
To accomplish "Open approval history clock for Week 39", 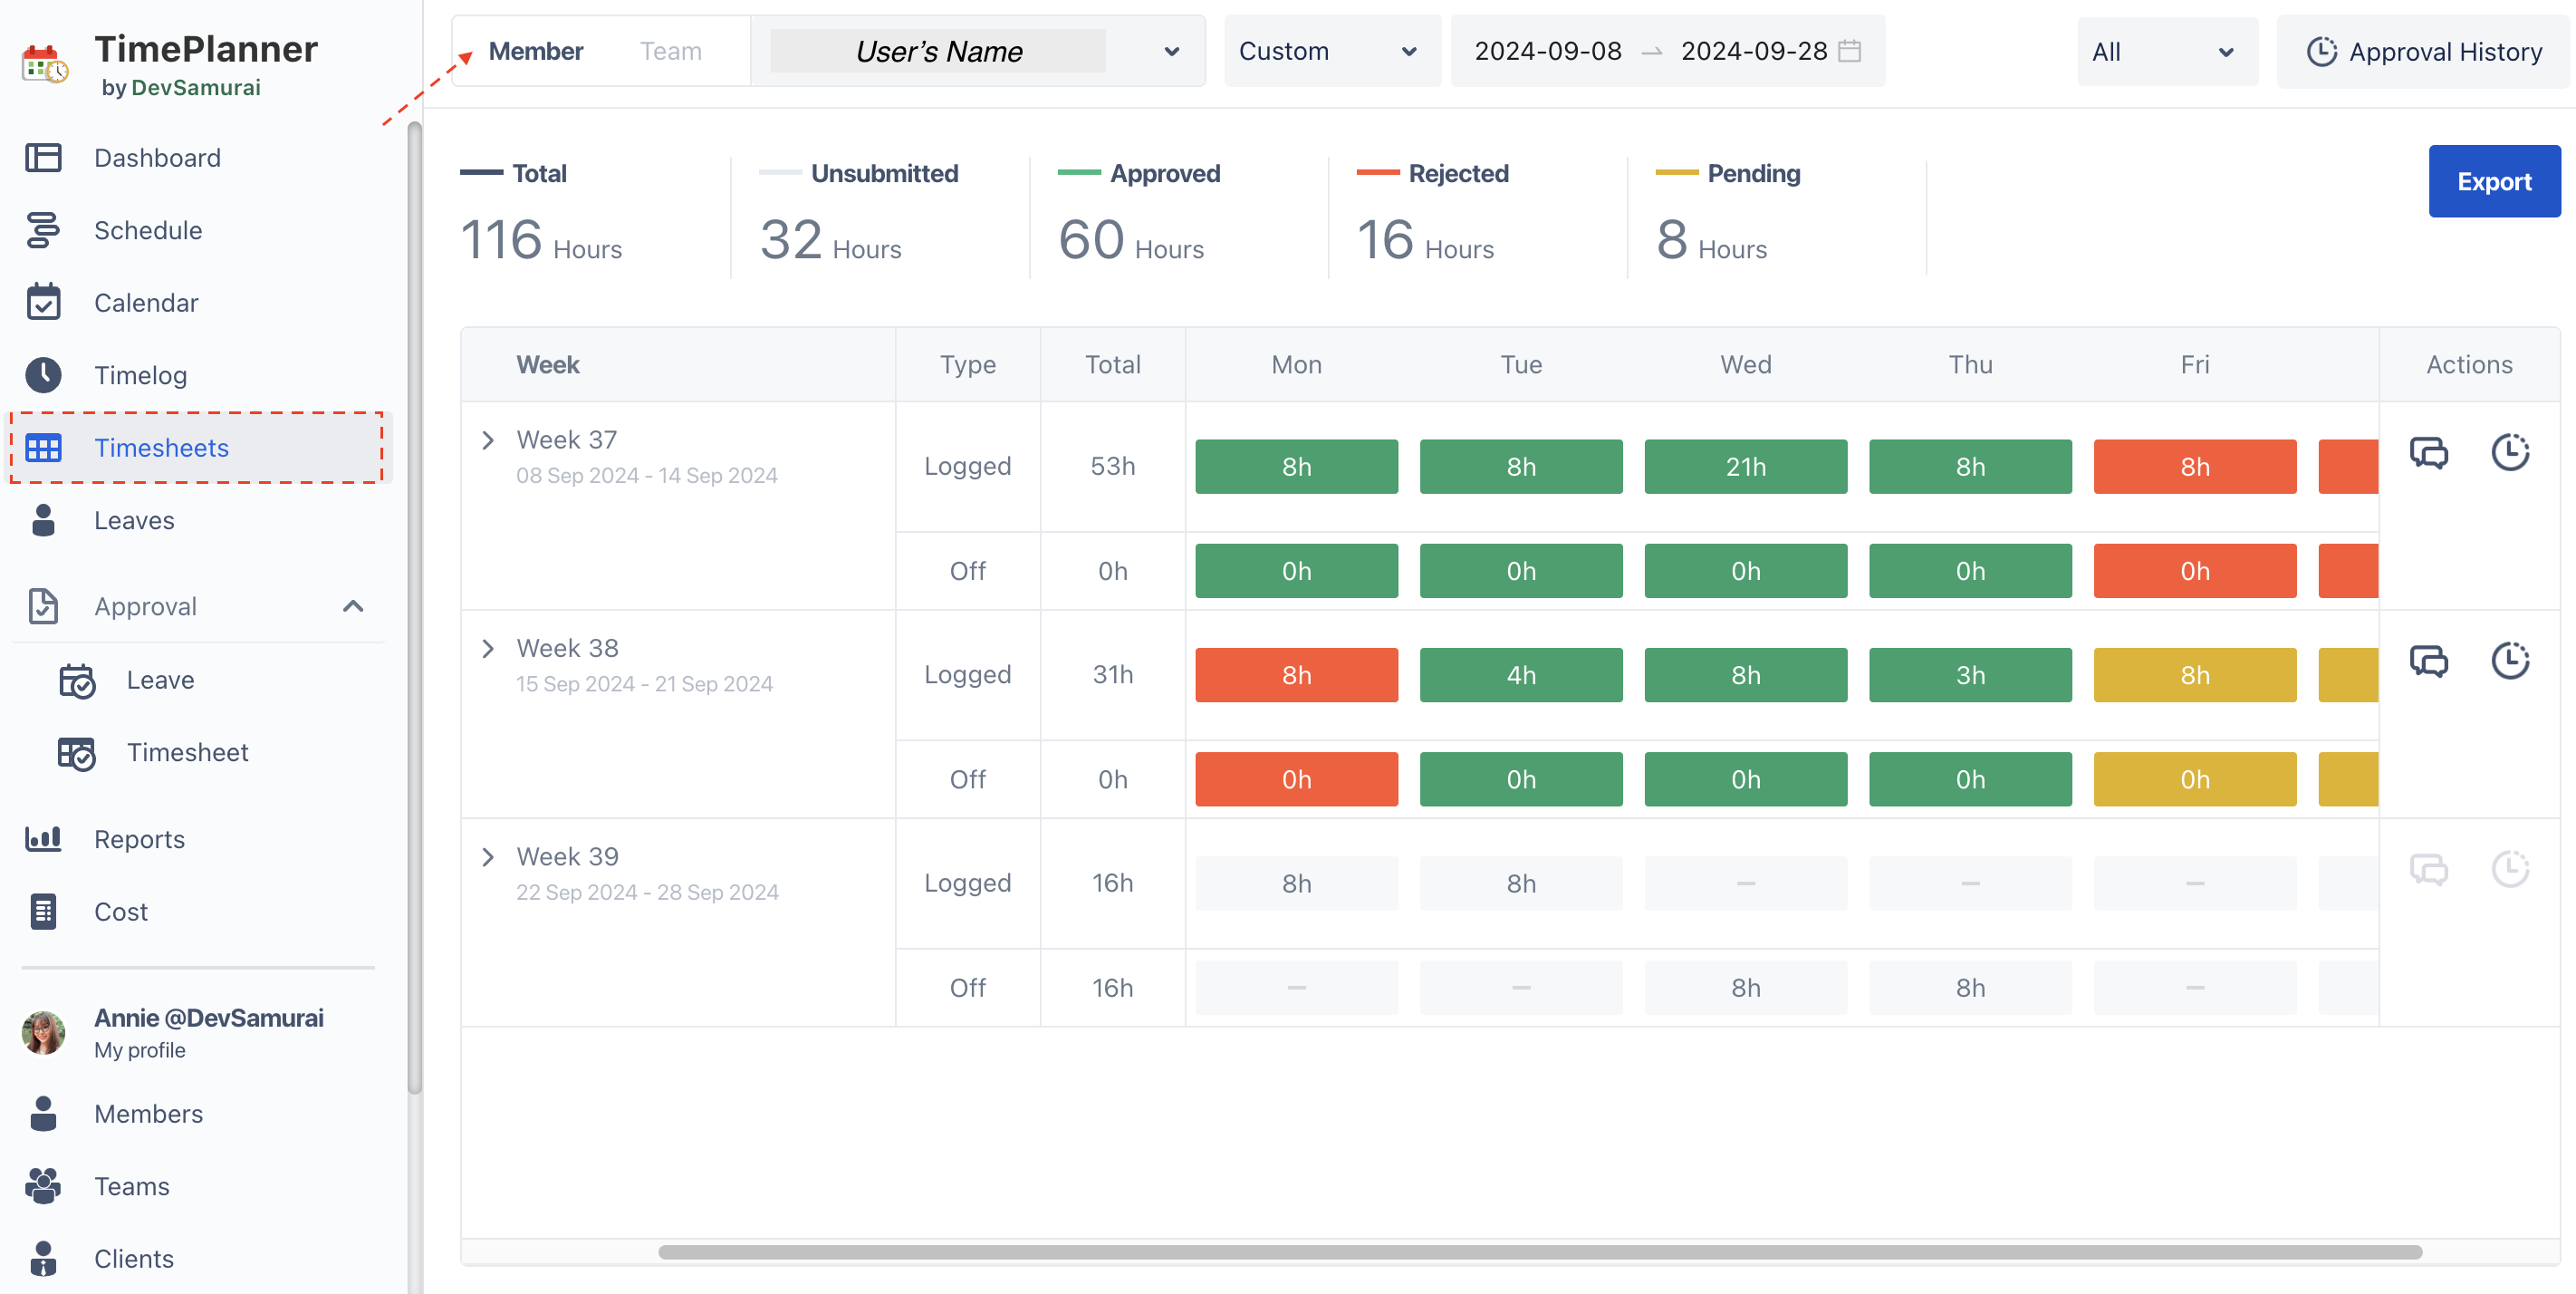I will (x=2510, y=869).
